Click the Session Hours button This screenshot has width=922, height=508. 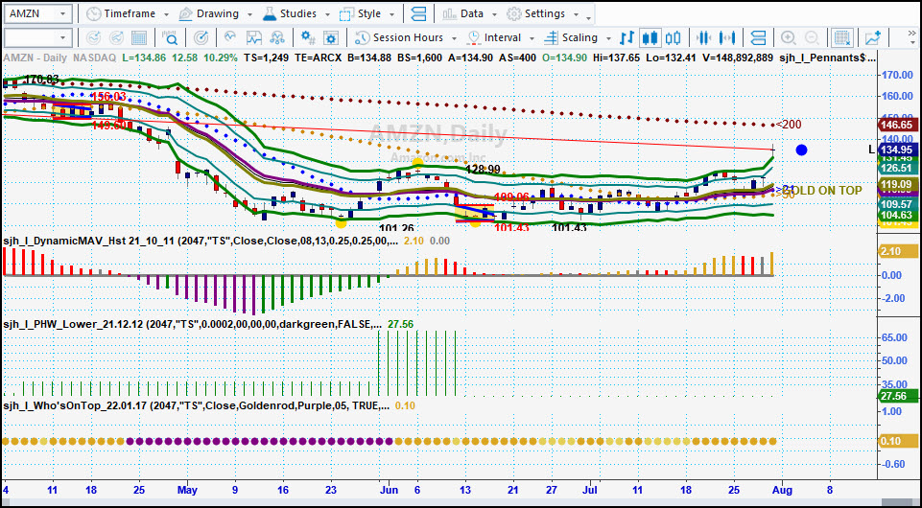click(400, 38)
